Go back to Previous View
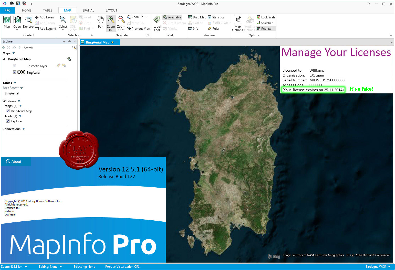The width and height of the screenshot is (395, 270). (x=139, y=29)
